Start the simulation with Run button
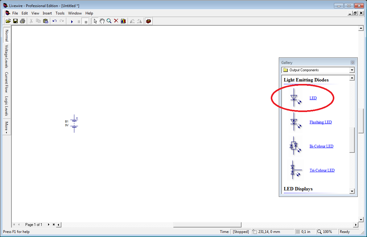367x237 pixels. coord(72,21)
